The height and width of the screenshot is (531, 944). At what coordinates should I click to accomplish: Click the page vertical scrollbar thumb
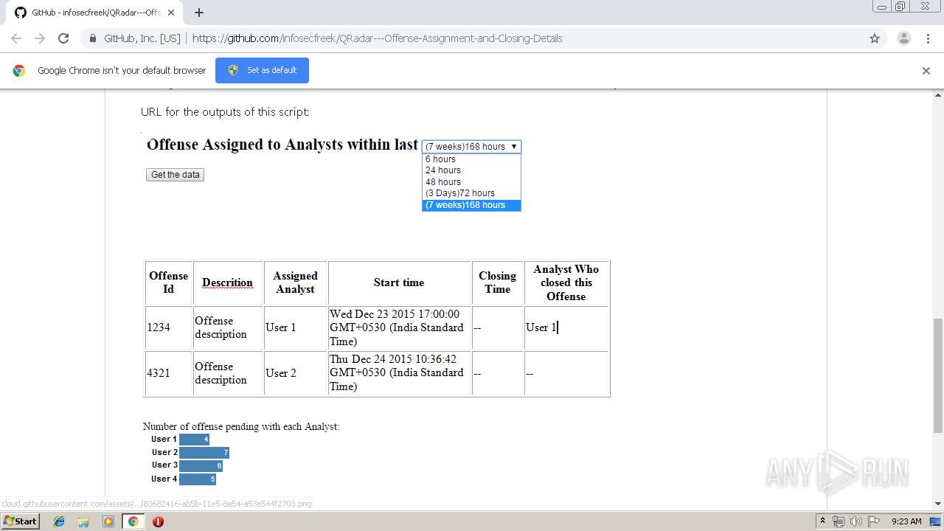pos(937,376)
